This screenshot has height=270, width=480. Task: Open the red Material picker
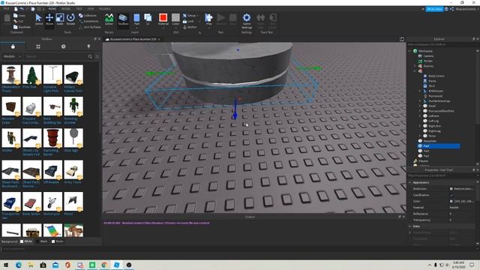coord(163,19)
